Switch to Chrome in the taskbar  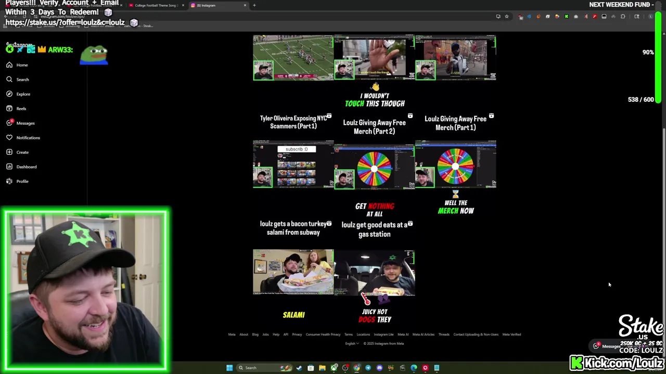(x=356, y=368)
